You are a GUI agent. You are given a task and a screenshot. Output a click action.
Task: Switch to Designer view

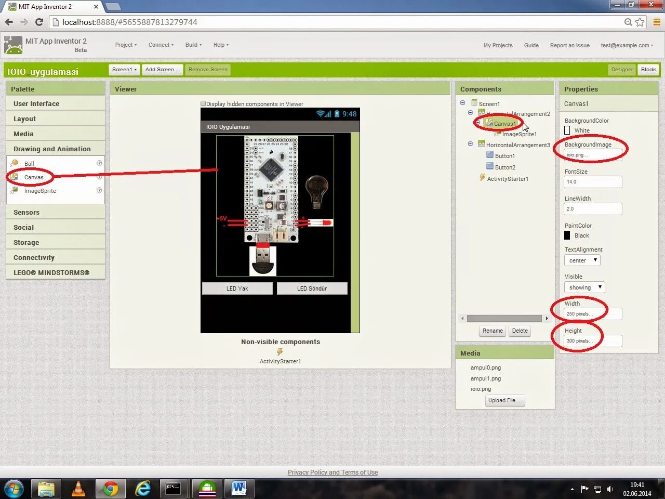[622, 69]
